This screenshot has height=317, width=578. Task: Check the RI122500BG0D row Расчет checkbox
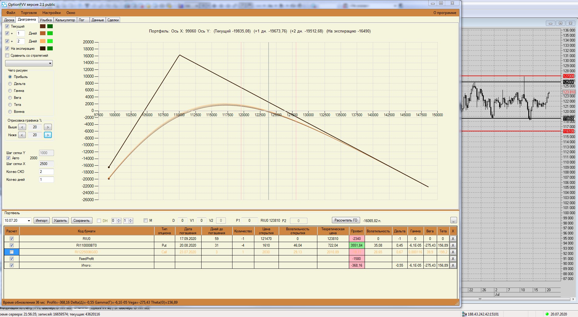point(12,252)
